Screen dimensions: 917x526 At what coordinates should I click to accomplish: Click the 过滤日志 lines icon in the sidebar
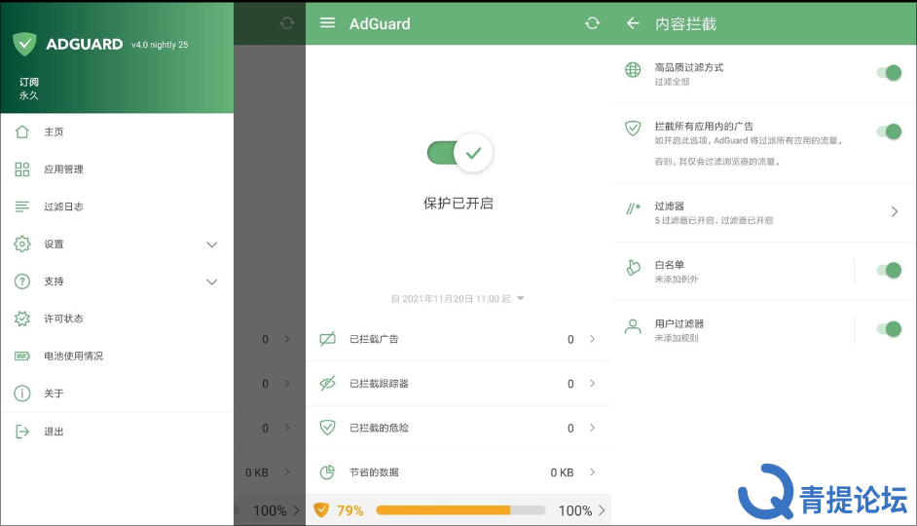coord(22,207)
